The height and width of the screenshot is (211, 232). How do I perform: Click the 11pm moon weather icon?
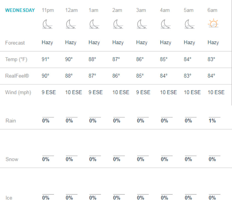pyautogui.click(x=47, y=24)
